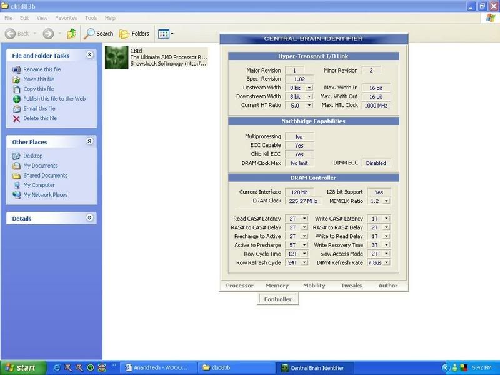Open the Current HT Ratio dropdown
The width and height of the screenshot is (500, 375).
(x=309, y=105)
